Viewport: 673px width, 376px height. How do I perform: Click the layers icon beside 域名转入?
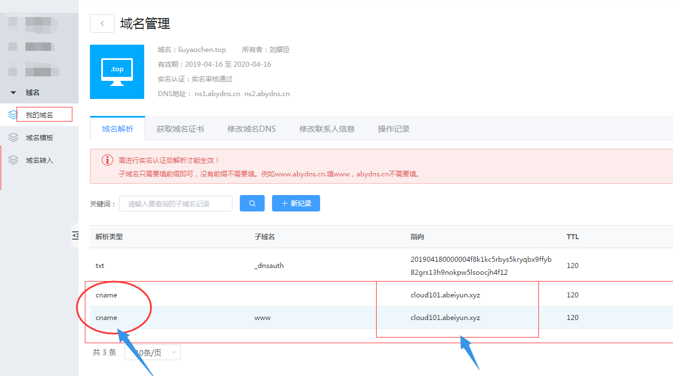coord(14,160)
